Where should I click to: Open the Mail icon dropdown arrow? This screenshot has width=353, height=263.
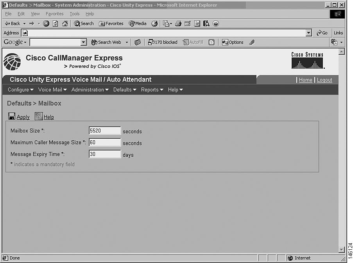(x=171, y=23)
